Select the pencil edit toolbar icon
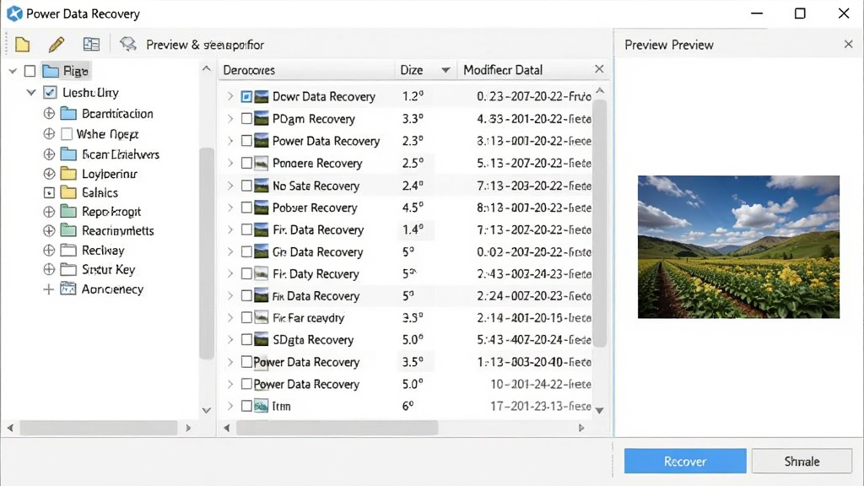The image size is (864, 486). (57, 44)
